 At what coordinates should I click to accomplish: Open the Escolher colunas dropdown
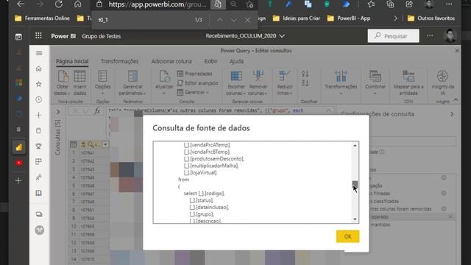235,83
